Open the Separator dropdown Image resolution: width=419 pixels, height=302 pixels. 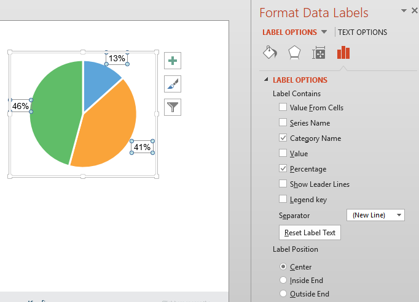(375, 215)
